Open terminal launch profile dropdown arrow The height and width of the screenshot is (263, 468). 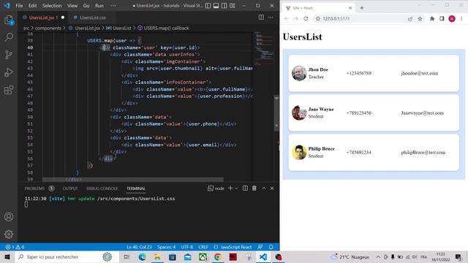(236, 188)
